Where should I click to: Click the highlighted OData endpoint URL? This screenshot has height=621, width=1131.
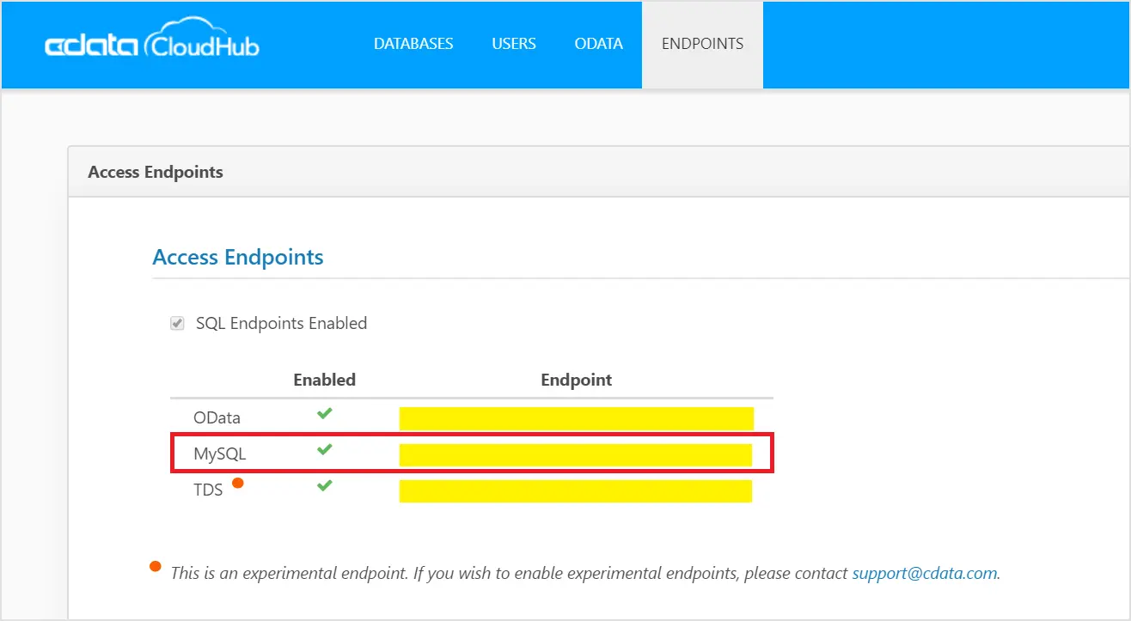click(576, 418)
